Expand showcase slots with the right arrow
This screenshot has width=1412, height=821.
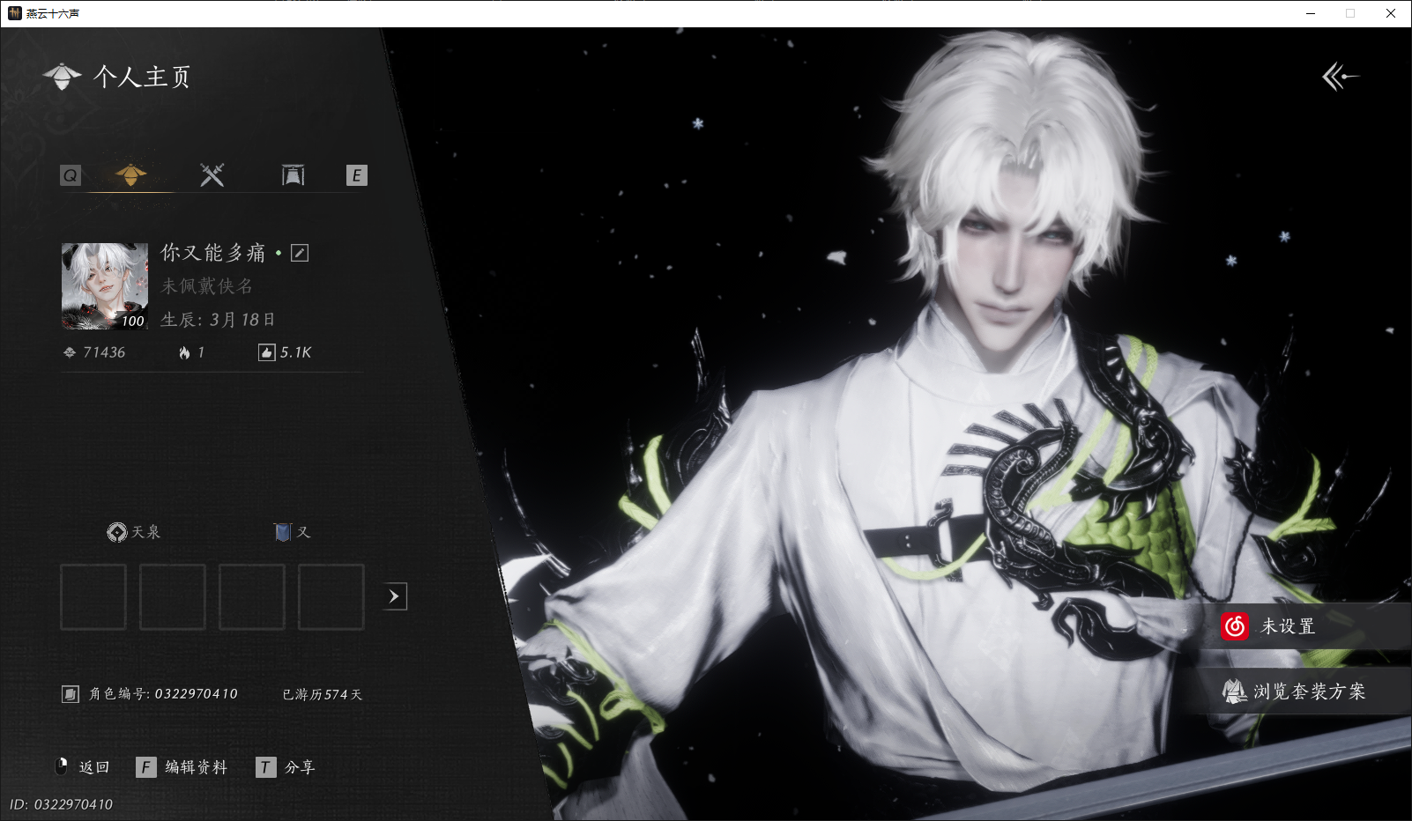[395, 596]
